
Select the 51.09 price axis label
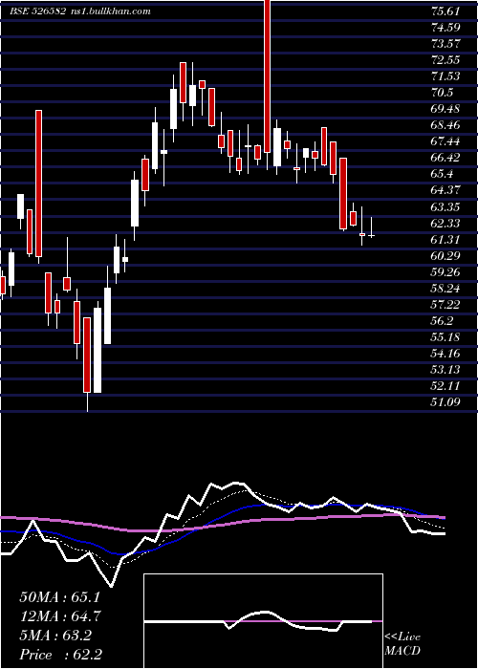(x=445, y=402)
